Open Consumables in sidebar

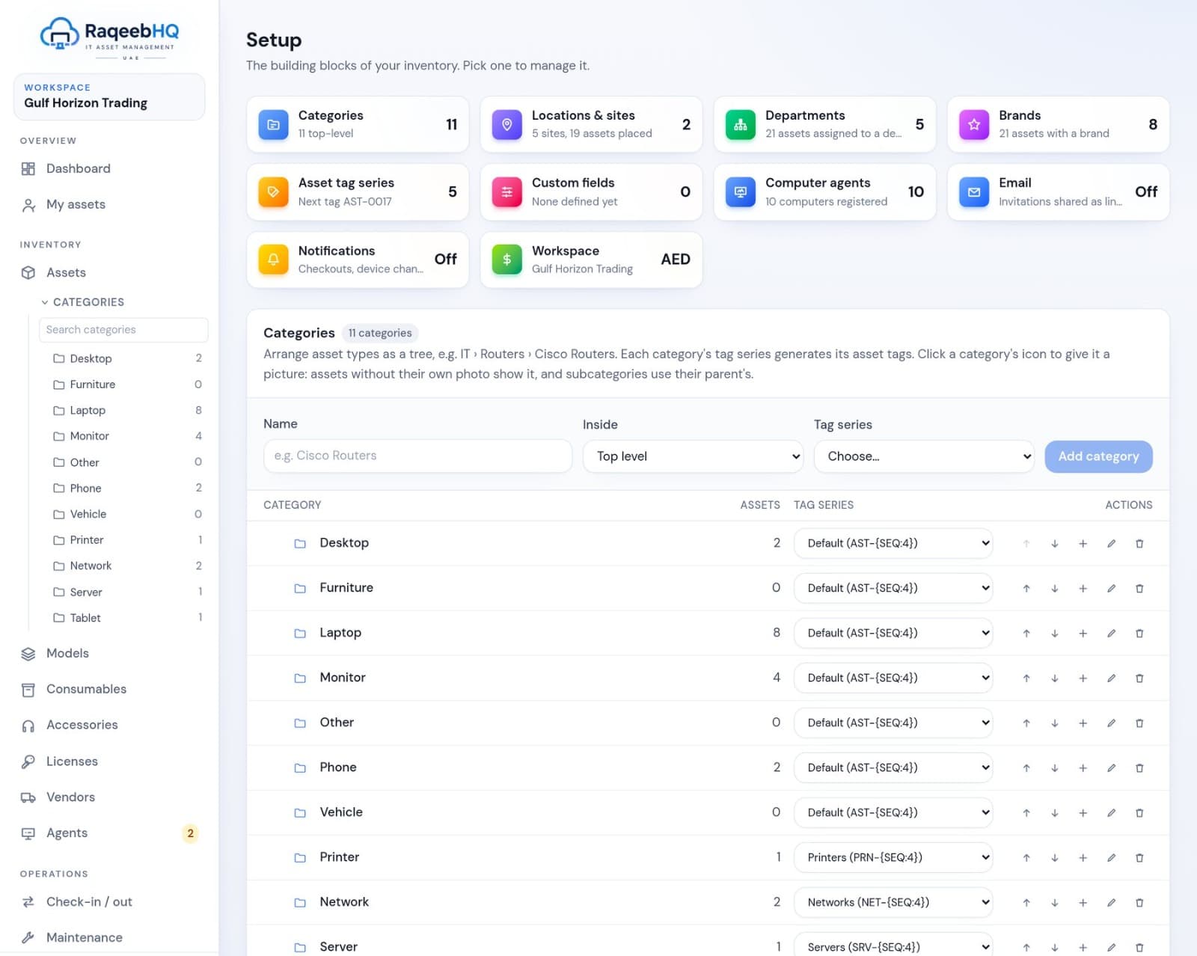click(x=109, y=690)
